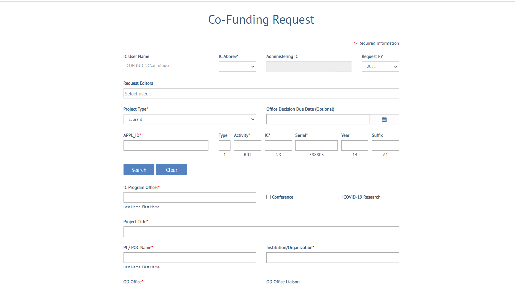515x286 pixels.
Task: Select the Activity code input box
Action: click(247, 146)
